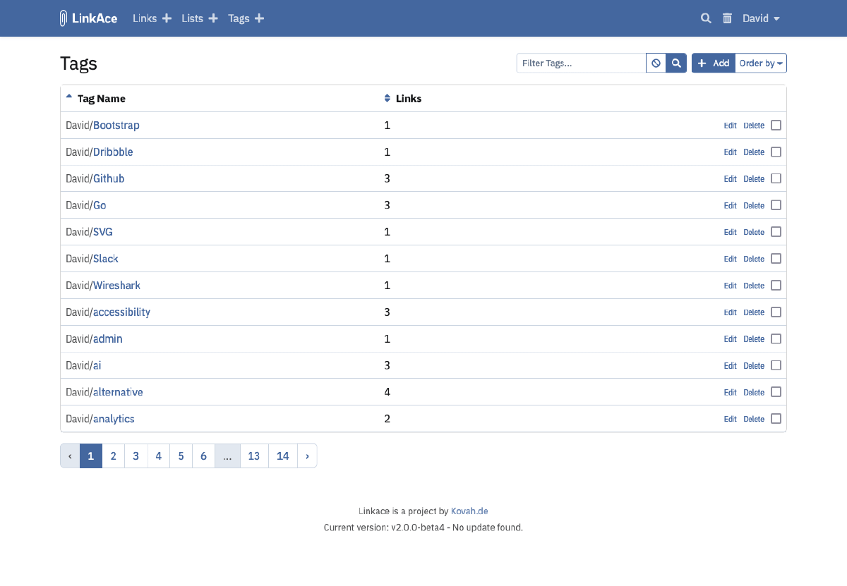Screen dimensions: 847x586
Task: Tick the checkbox on the David/Github row
Action: click(x=776, y=178)
